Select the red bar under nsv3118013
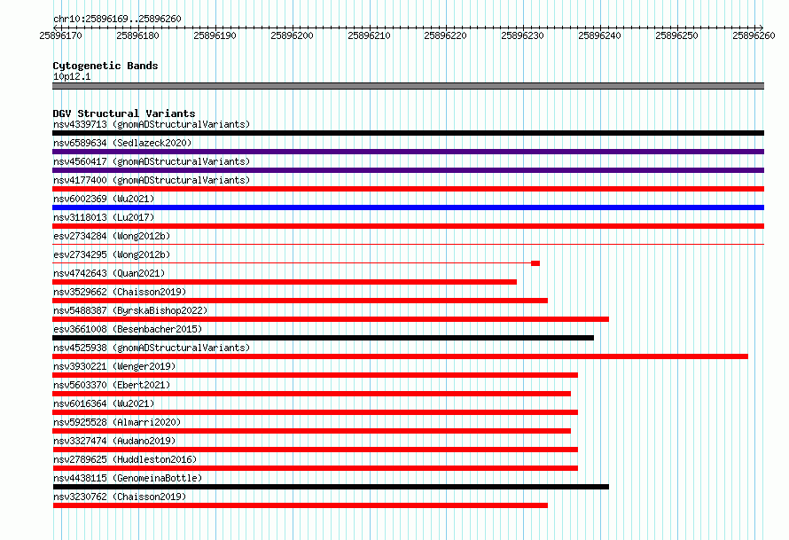789x540 pixels. (408, 226)
